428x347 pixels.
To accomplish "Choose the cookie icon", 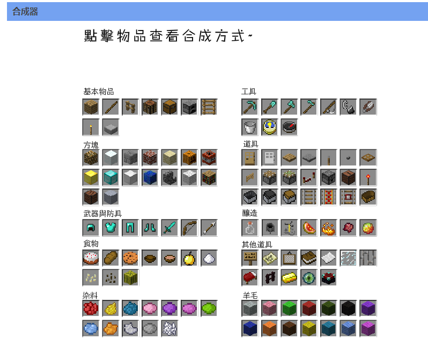I will point(130,258).
